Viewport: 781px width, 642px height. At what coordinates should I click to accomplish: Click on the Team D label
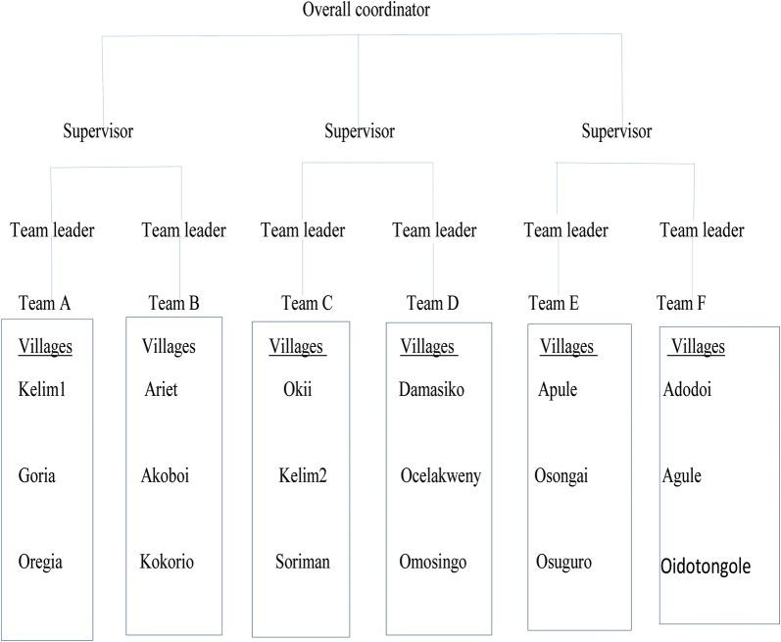(x=432, y=303)
